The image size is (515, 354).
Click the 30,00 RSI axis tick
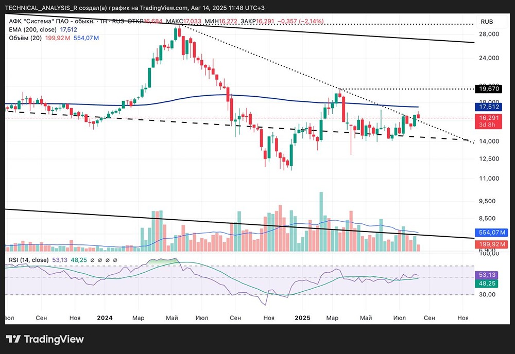[x=487, y=295]
